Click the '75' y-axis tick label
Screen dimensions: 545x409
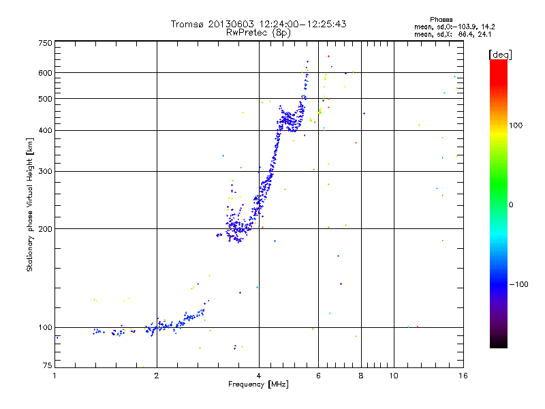(x=48, y=365)
